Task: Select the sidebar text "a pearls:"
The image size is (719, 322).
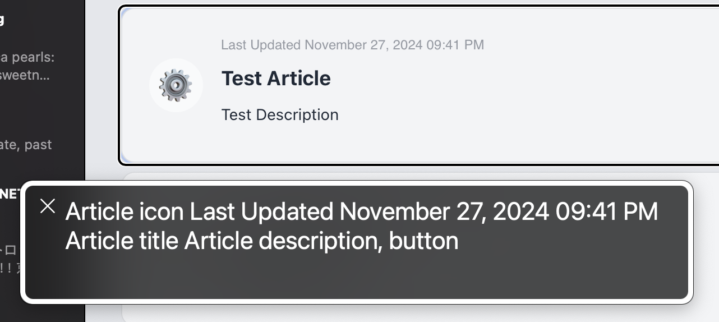Action: tap(27, 58)
